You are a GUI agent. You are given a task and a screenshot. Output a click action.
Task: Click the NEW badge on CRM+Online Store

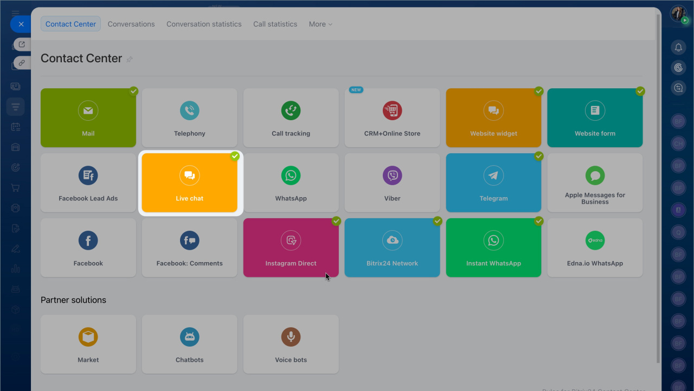point(356,90)
